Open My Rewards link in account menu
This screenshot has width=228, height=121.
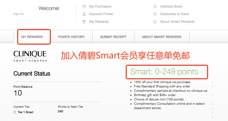click(x=99, y=22)
